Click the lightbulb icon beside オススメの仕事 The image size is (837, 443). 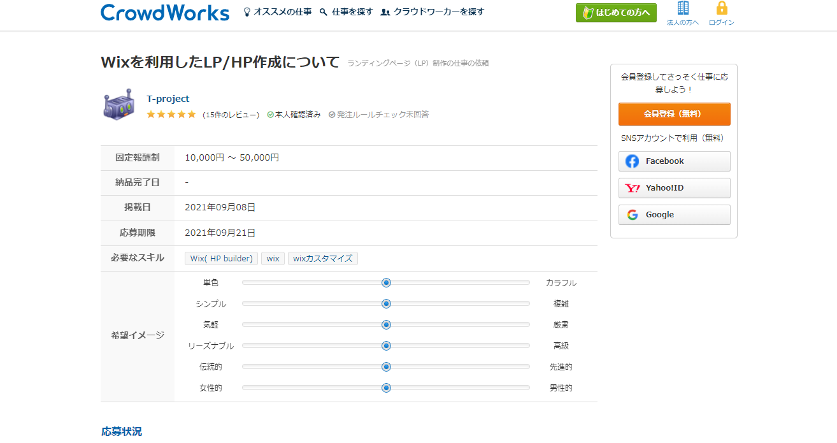click(247, 12)
